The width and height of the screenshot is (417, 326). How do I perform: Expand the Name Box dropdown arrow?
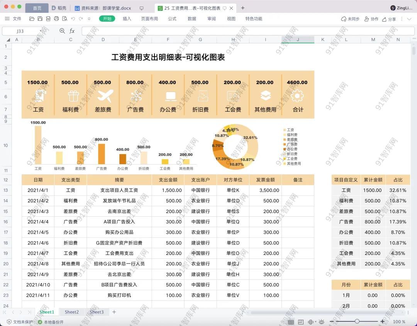tap(41, 31)
